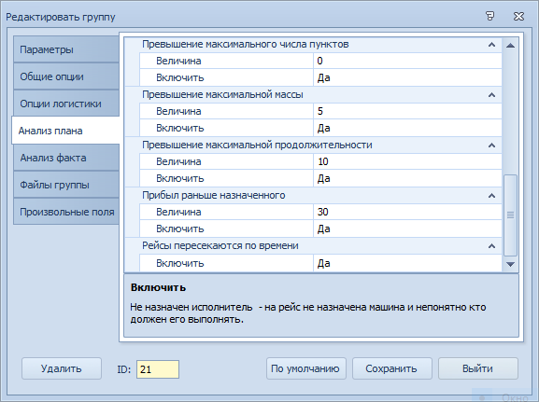Toggle Включить value Да under максимальной массы
The image size is (539, 402).
pyautogui.click(x=407, y=128)
